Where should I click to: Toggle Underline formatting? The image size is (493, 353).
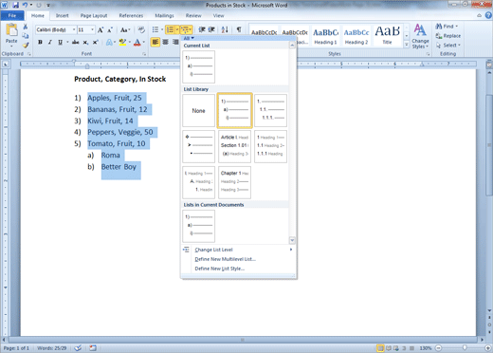(60, 42)
